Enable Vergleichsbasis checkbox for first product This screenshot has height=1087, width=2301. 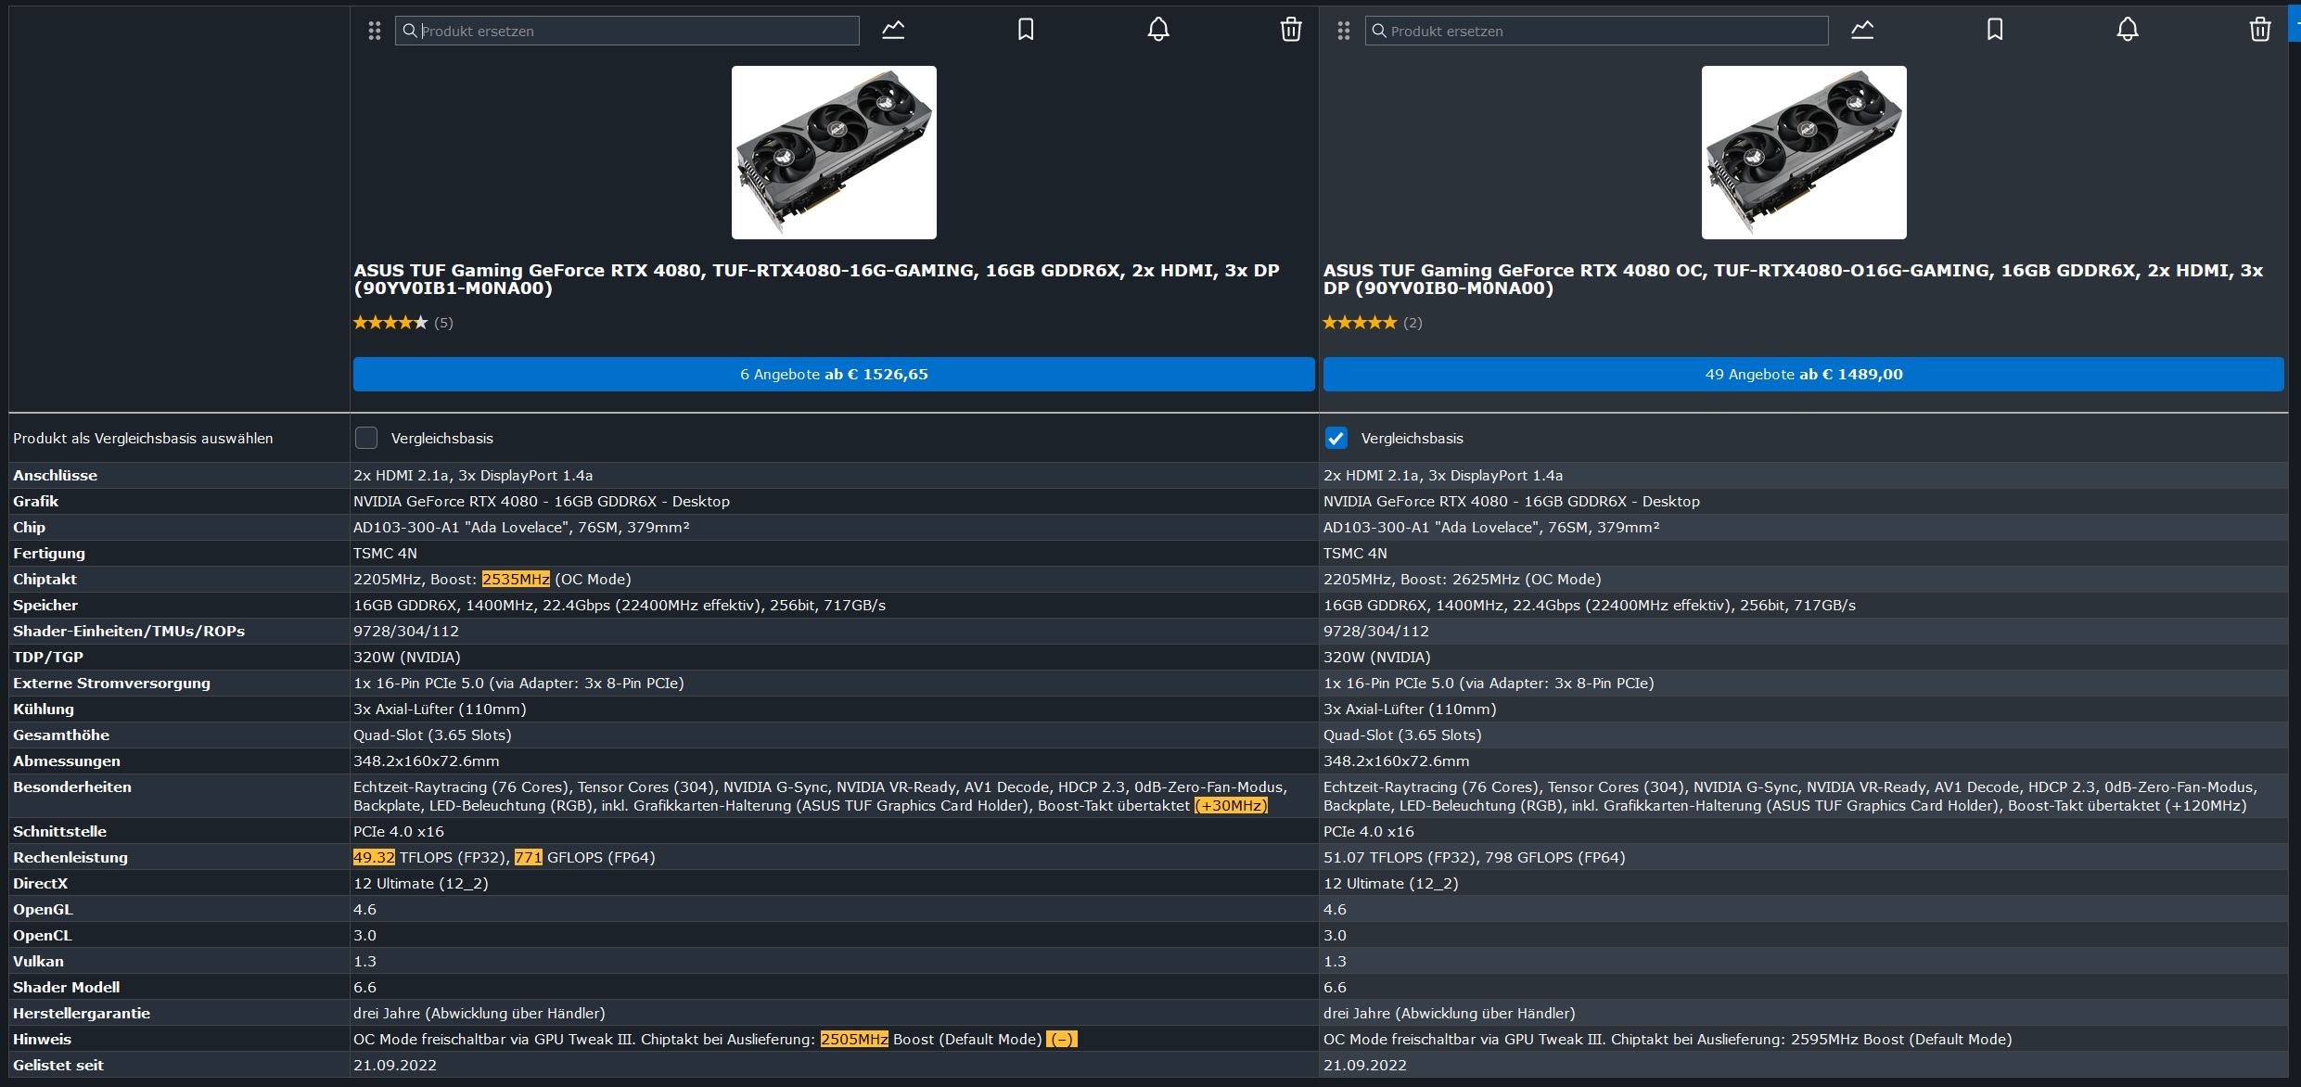tap(366, 438)
